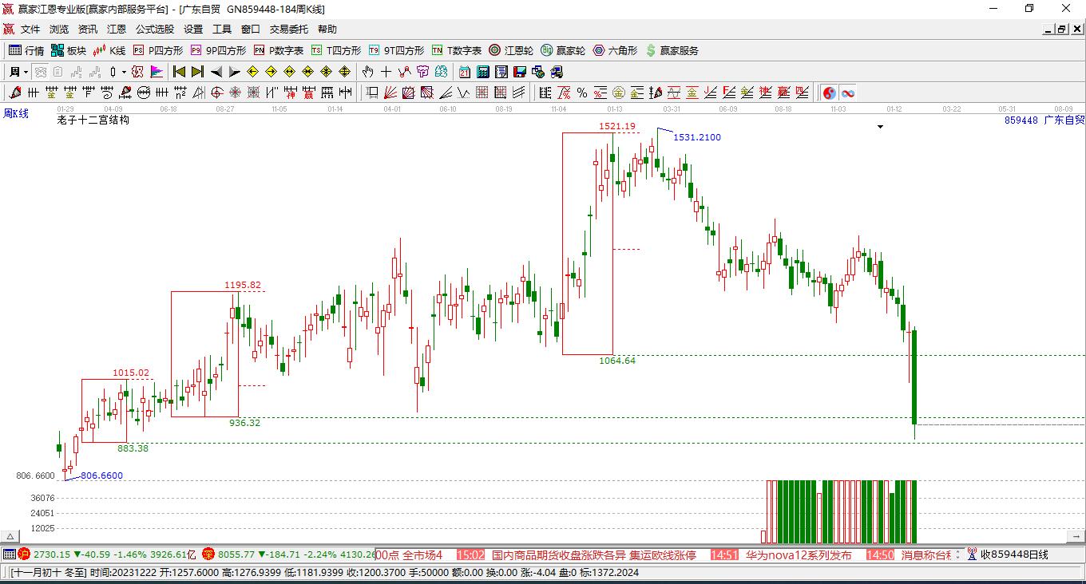
Task: Click the horizontal scroll right arrow
Action: click(1076, 536)
